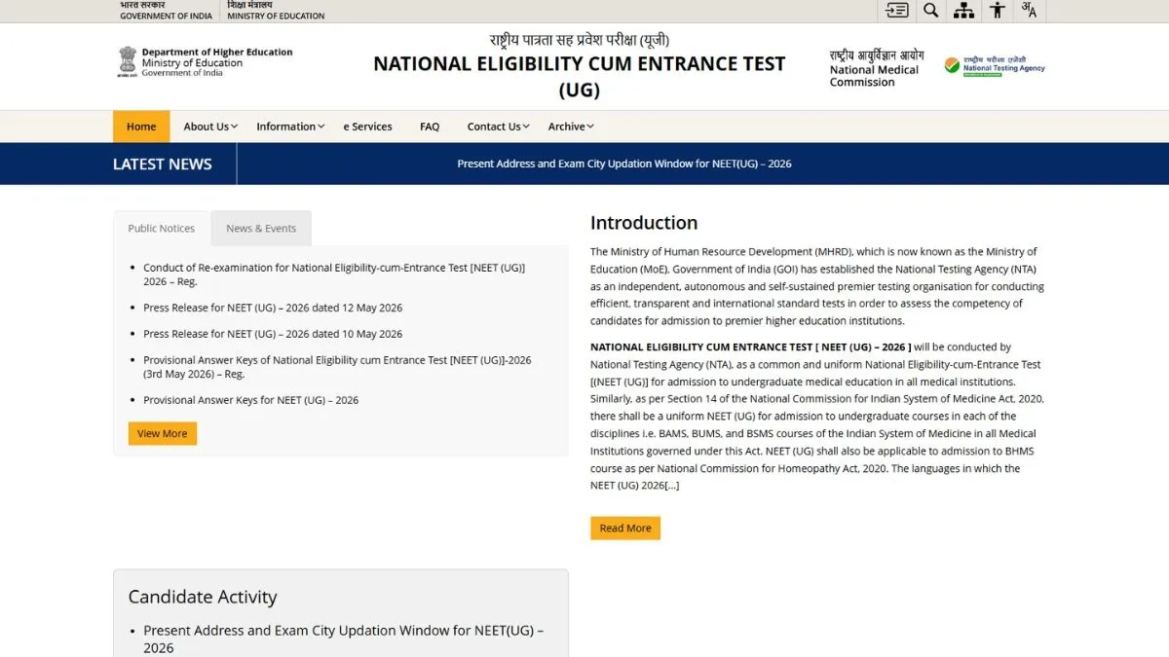1169x657 pixels.
Task: Click the LATEST NEWS label
Action: tap(163, 164)
